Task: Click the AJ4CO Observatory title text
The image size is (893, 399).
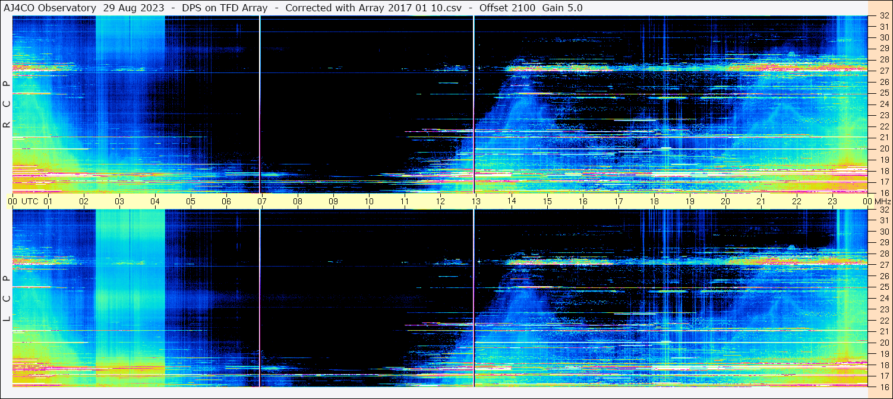Action: pos(50,8)
